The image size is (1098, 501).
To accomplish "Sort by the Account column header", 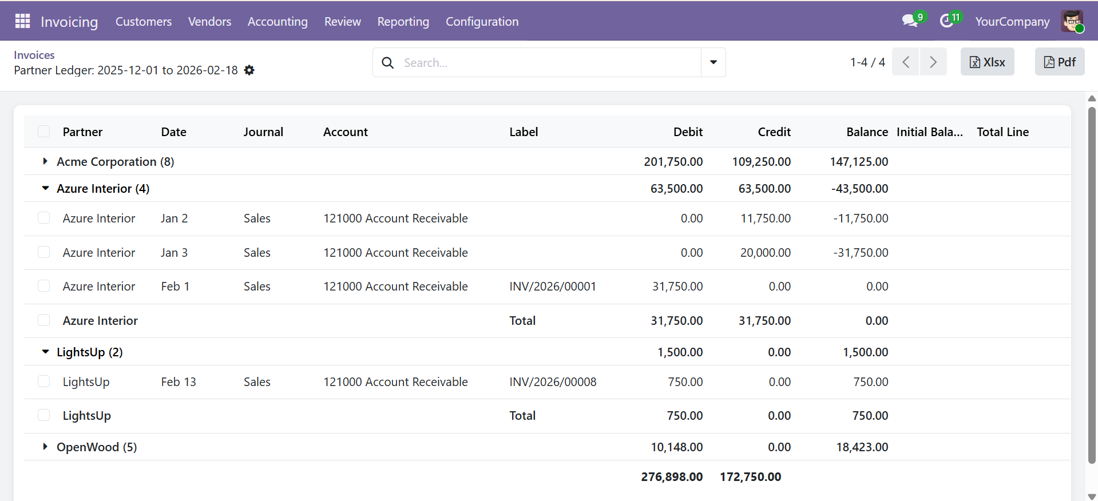I will click(346, 132).
